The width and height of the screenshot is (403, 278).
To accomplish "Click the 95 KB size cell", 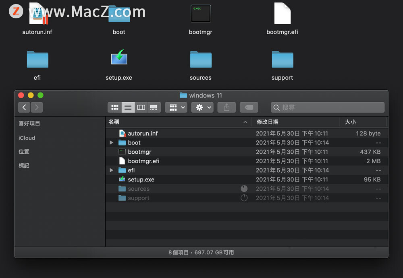I will point(372,180).
